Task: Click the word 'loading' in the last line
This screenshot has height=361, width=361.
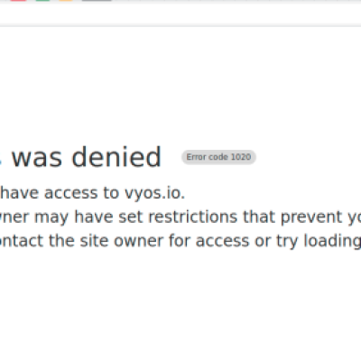Action: [x=332, y=242]
